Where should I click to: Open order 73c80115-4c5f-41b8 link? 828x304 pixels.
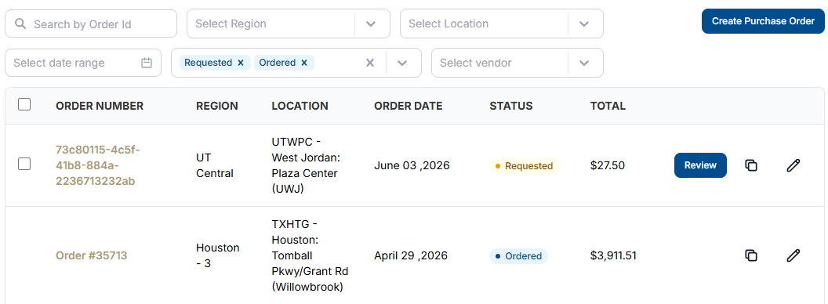tap(98, 165)
